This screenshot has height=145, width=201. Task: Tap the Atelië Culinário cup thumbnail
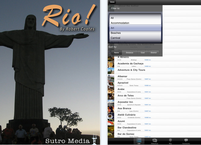coord(111,116)
